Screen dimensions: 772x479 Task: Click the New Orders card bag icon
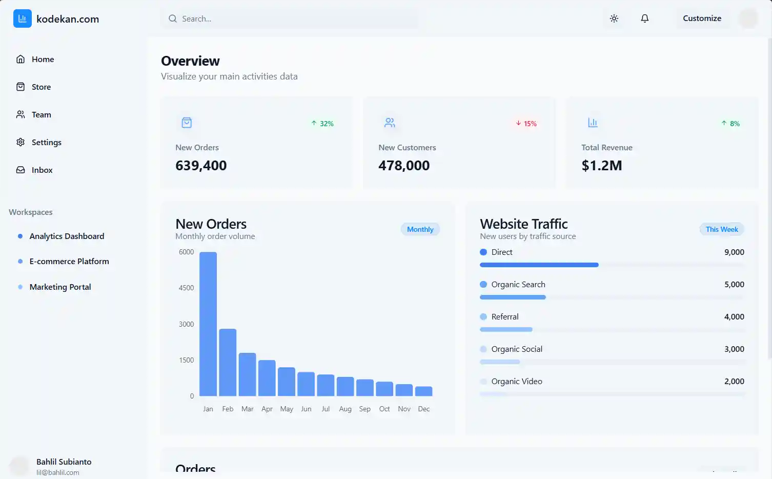[187, 123]
